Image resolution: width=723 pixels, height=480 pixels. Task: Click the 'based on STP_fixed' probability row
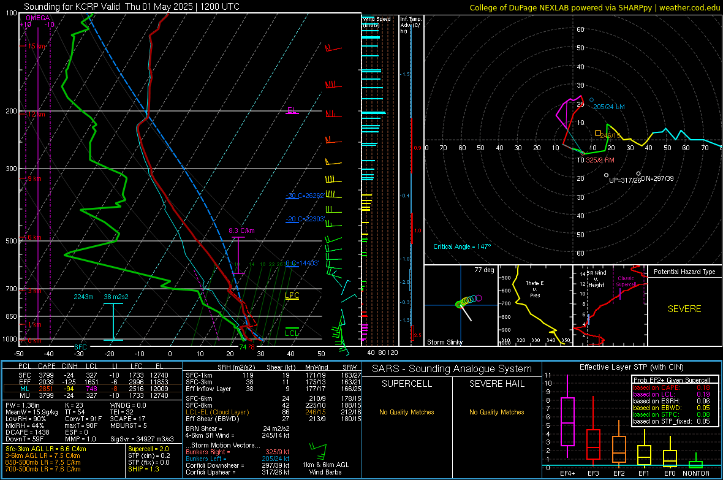coord(672,421)
